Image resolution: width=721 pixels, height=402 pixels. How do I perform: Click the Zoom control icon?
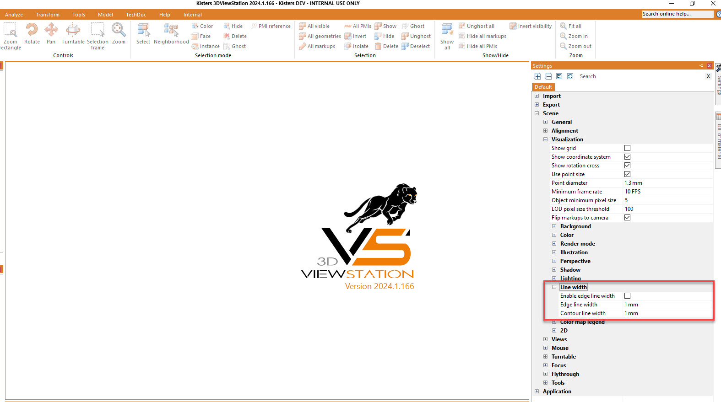(119, 33)
